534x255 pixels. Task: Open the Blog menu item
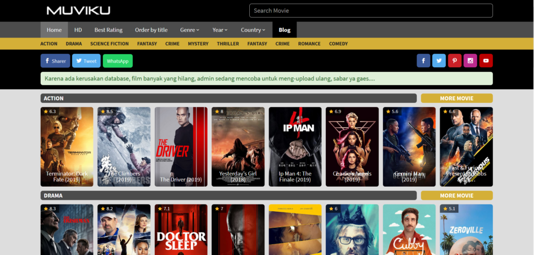point(284,30)
